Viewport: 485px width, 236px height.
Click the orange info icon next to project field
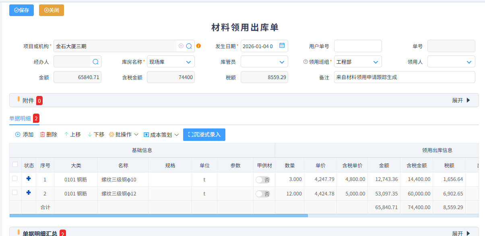tap(198, 46)
